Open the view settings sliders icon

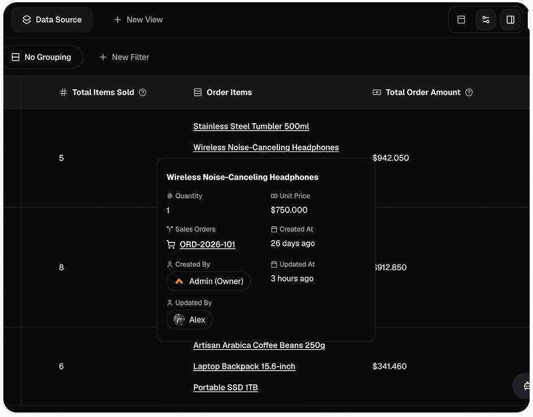coord(486,20)
